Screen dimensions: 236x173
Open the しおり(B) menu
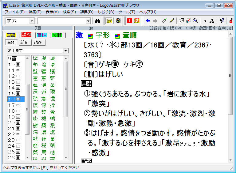(106, 12)
